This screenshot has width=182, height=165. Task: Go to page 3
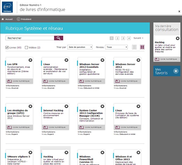click(x=123, y=38)
